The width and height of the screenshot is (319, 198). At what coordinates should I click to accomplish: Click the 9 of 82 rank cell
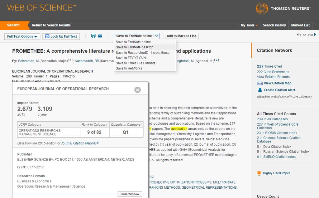[94, 132]
